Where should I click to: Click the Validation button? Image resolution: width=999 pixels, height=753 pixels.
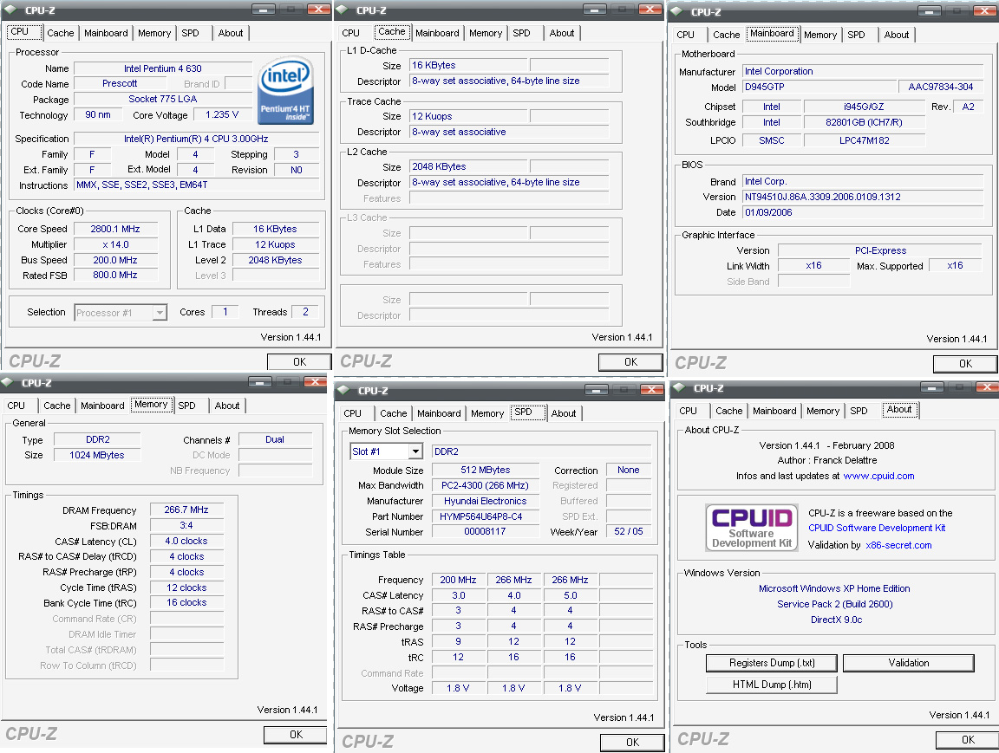pos(909,663)
